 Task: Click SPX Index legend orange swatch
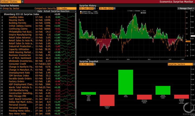(81, 13)
